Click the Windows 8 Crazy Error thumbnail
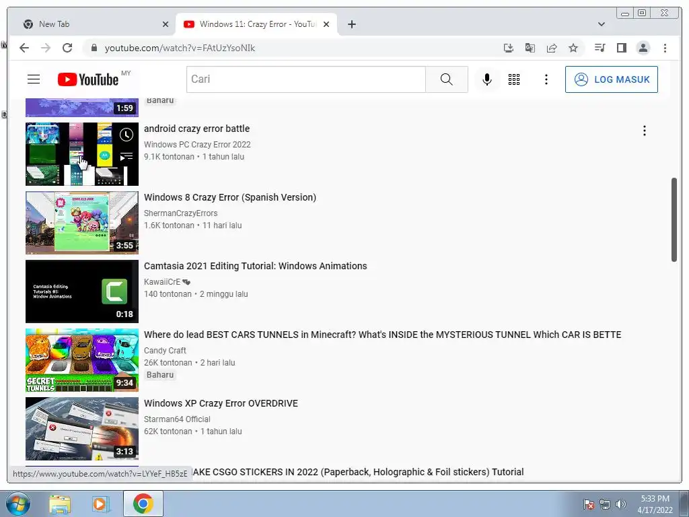The image size is (689, 517). pos(81,222)
